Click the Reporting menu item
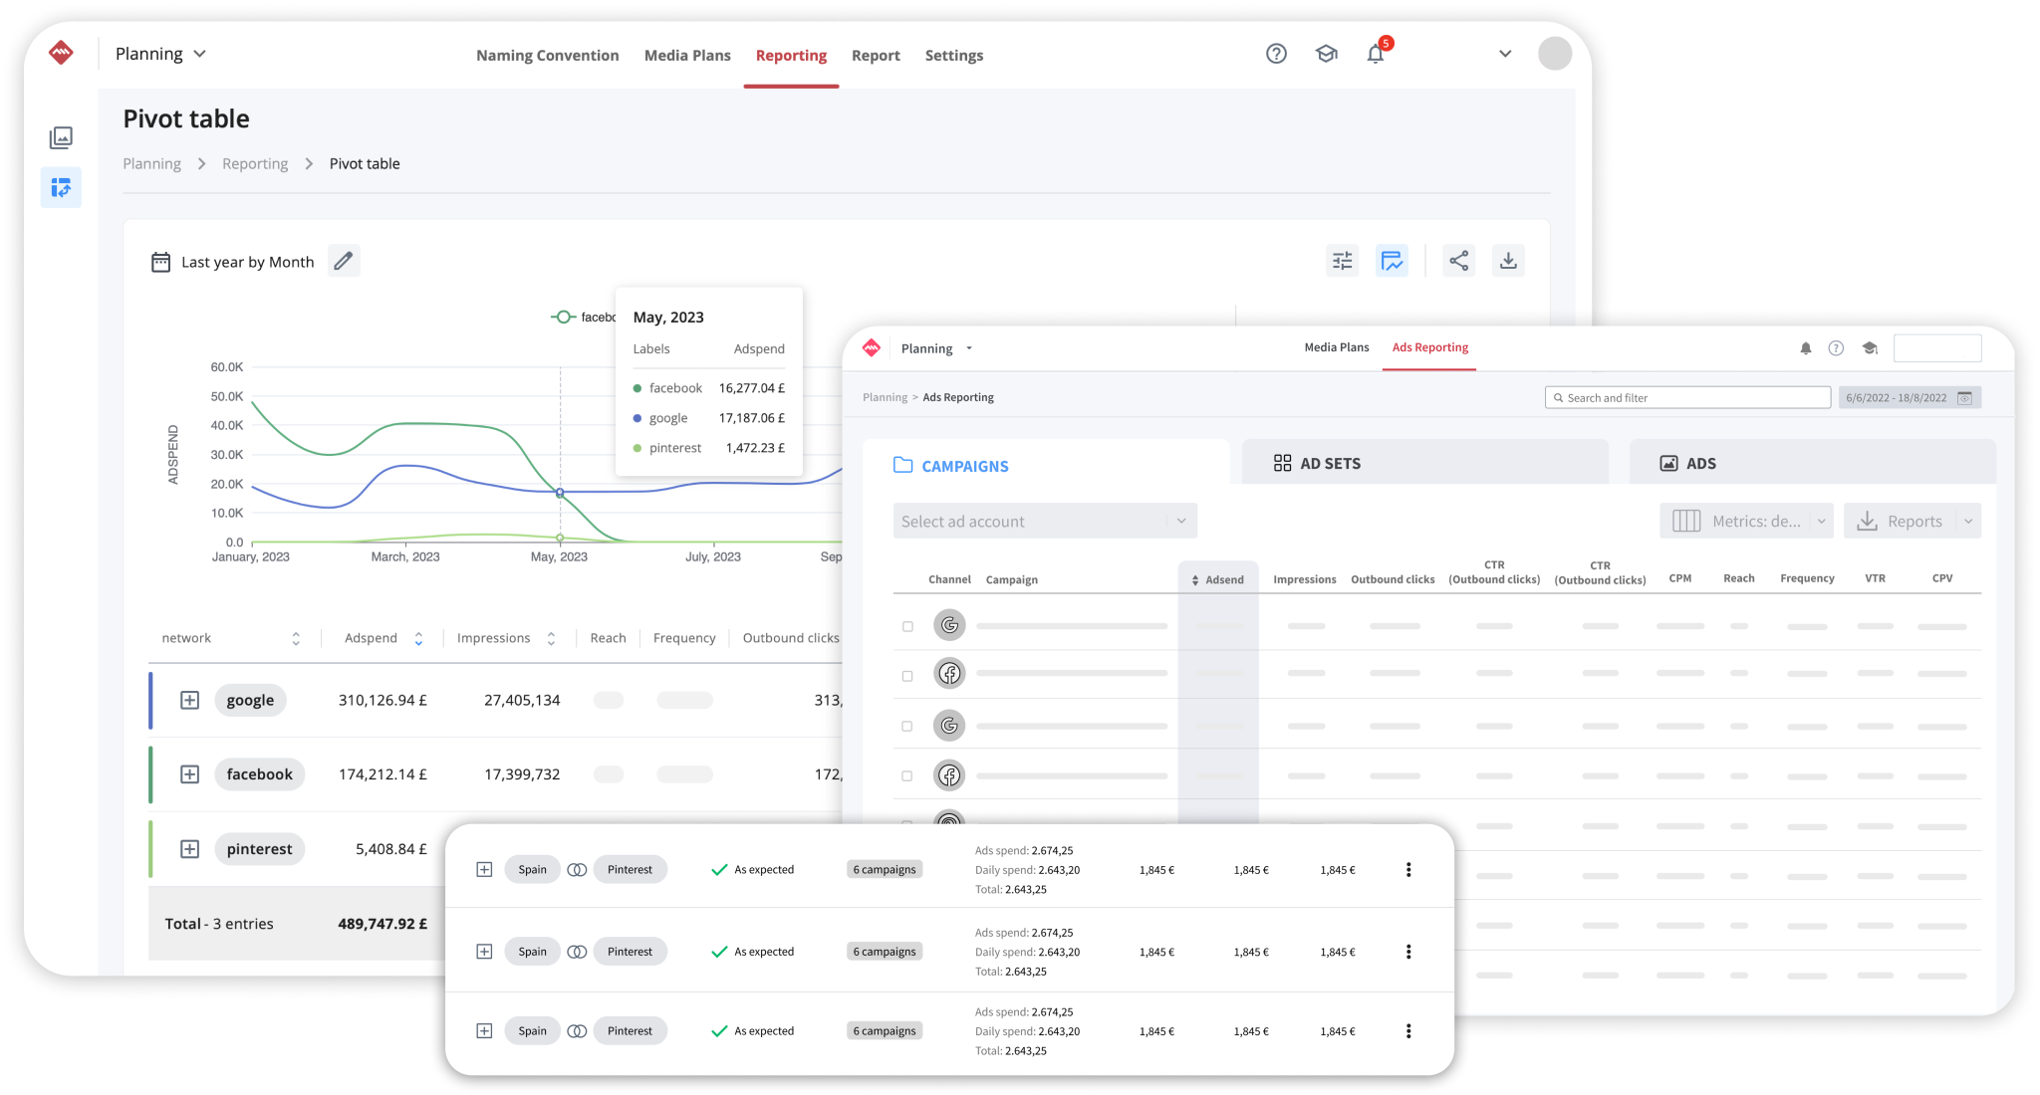 789,56
